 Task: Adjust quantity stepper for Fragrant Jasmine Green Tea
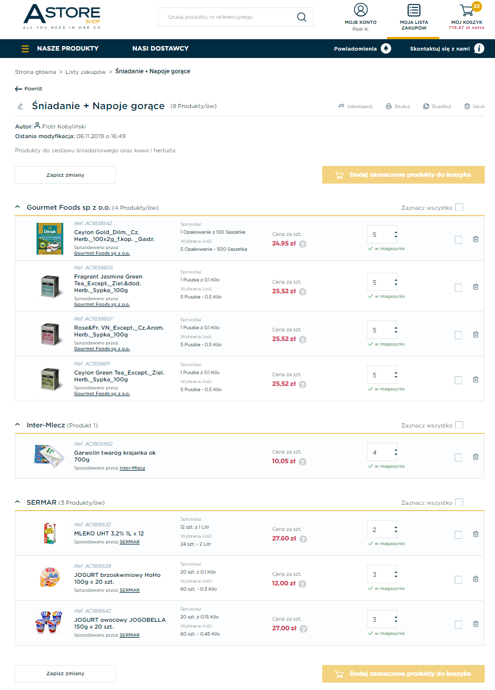[396, 282]
